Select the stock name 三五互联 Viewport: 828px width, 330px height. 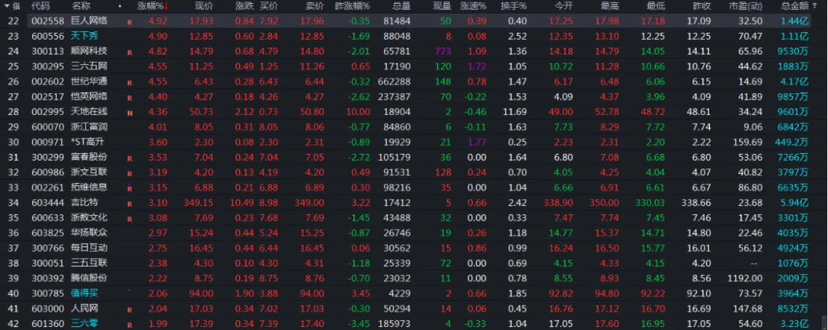click(90, 263)
